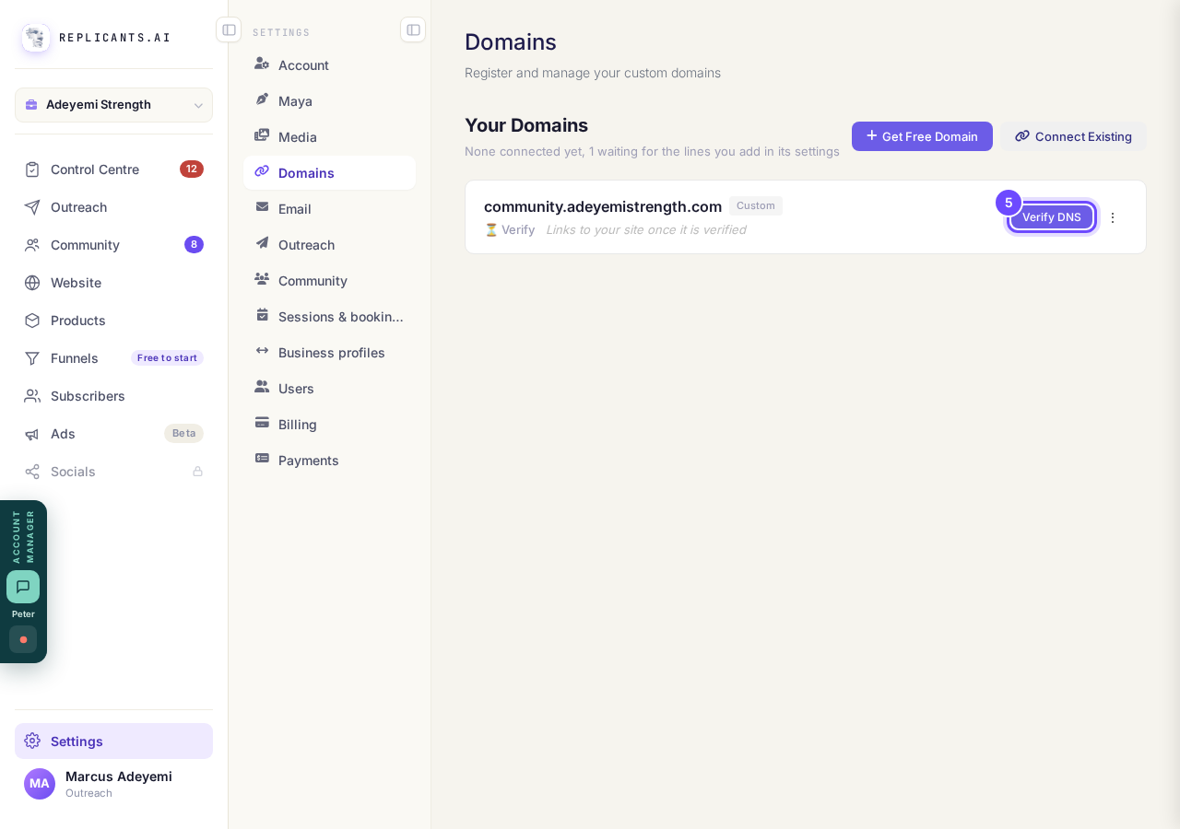Click community.adeyemistrength.com domain name
Screen dimensions: 1180x829
603,206
